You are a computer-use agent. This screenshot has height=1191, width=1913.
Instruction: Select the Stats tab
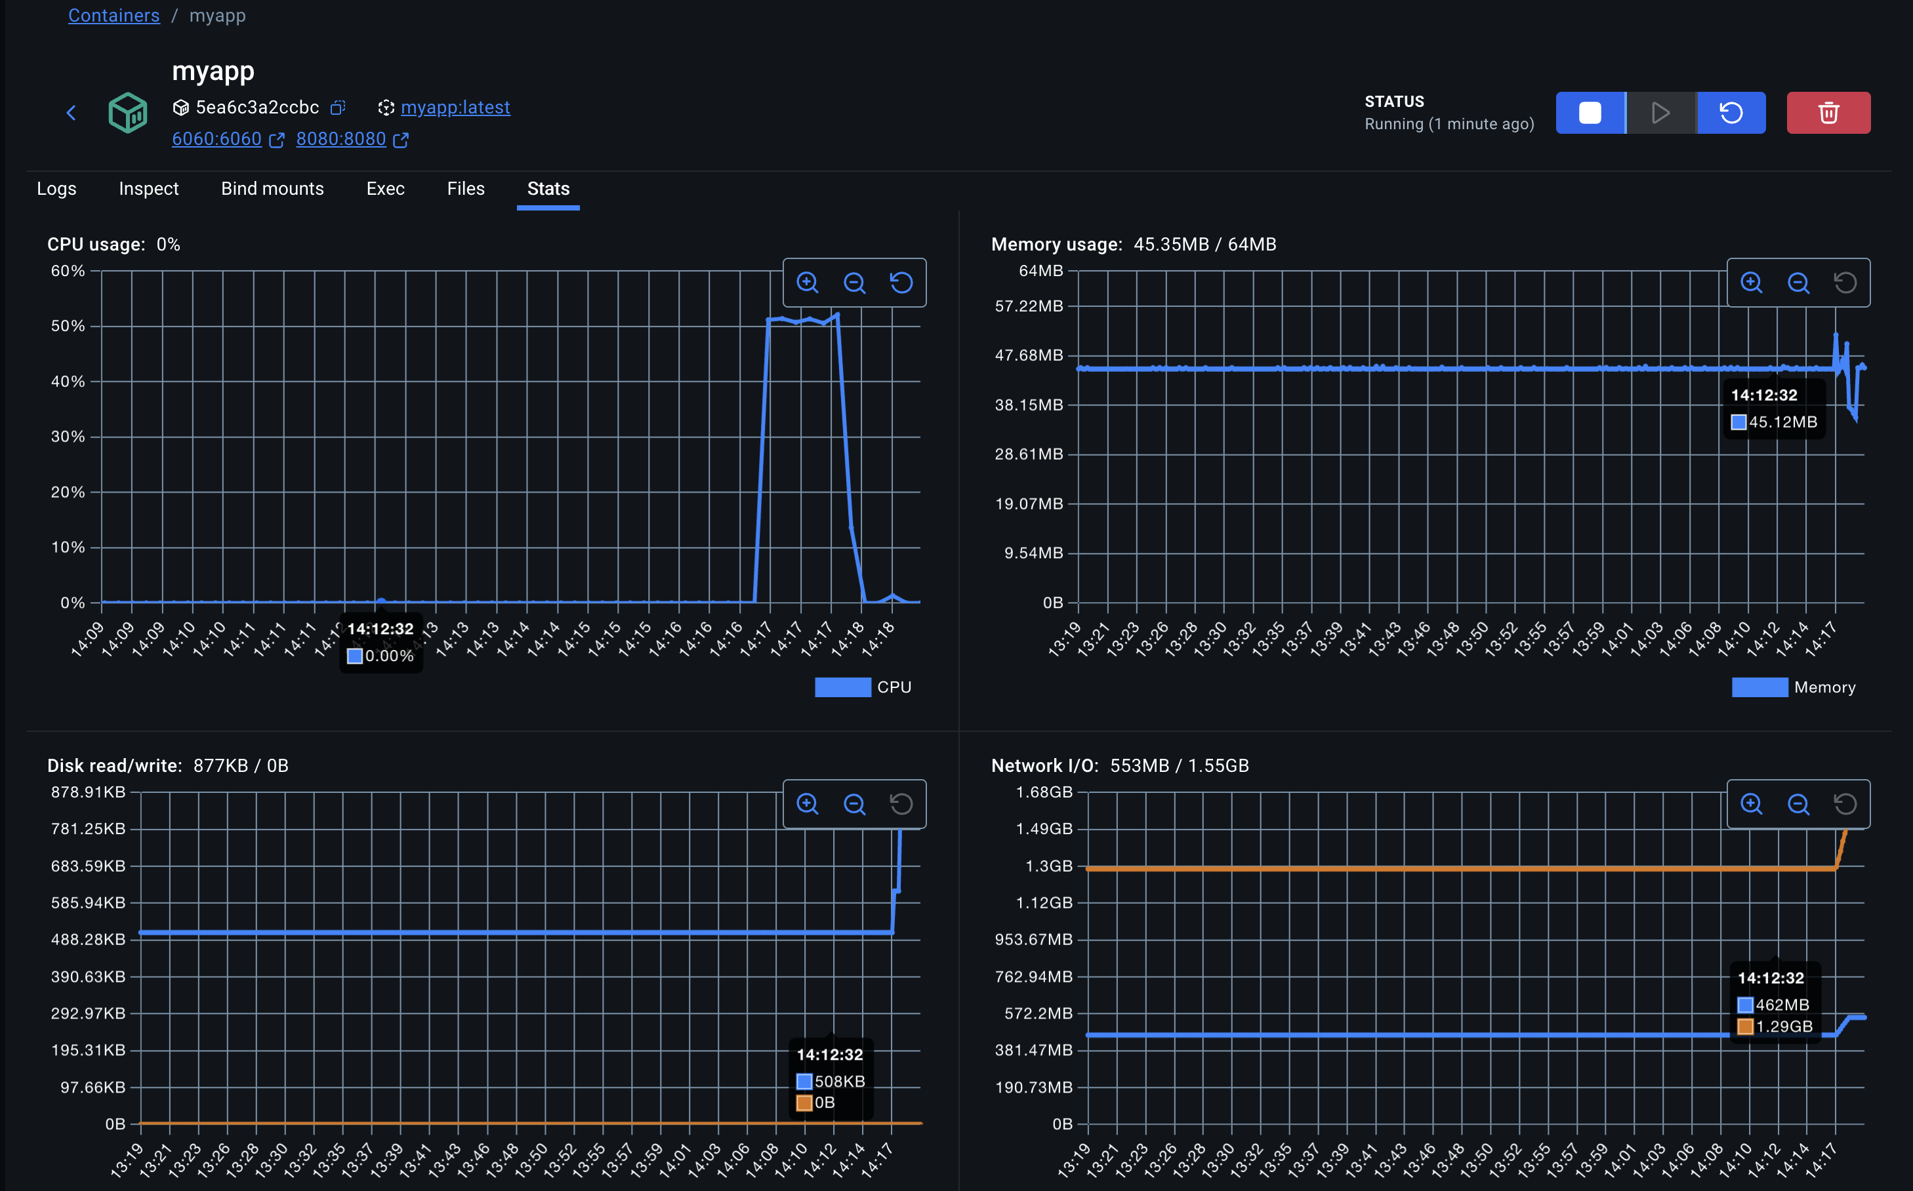(548, 189)
